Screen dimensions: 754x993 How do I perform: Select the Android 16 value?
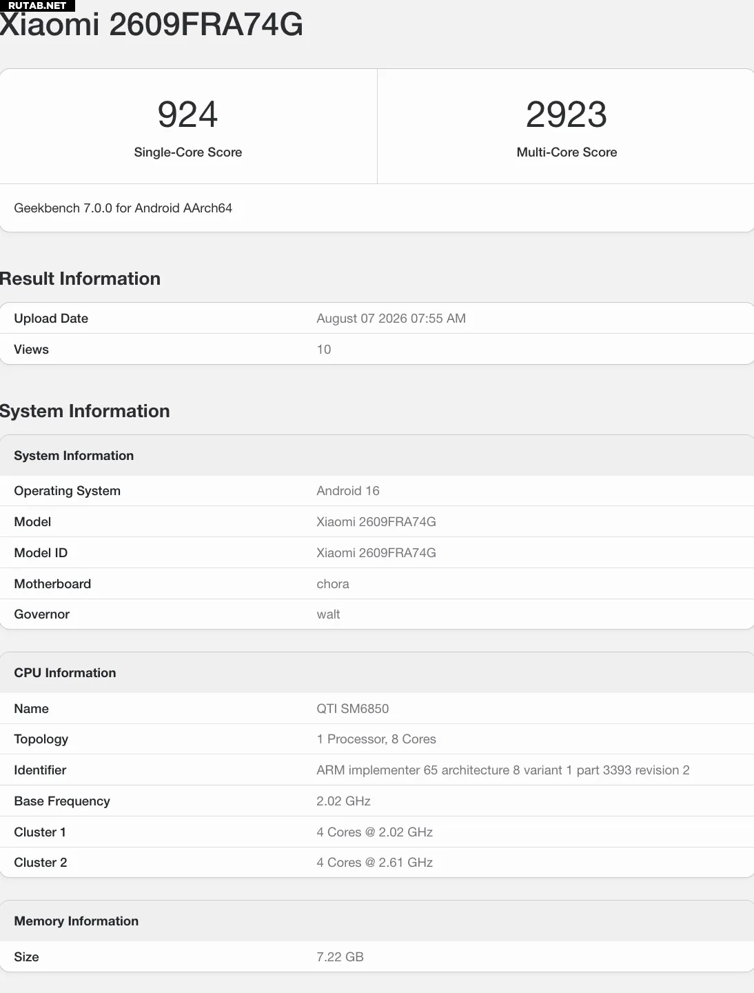click(x=348, y=491)
